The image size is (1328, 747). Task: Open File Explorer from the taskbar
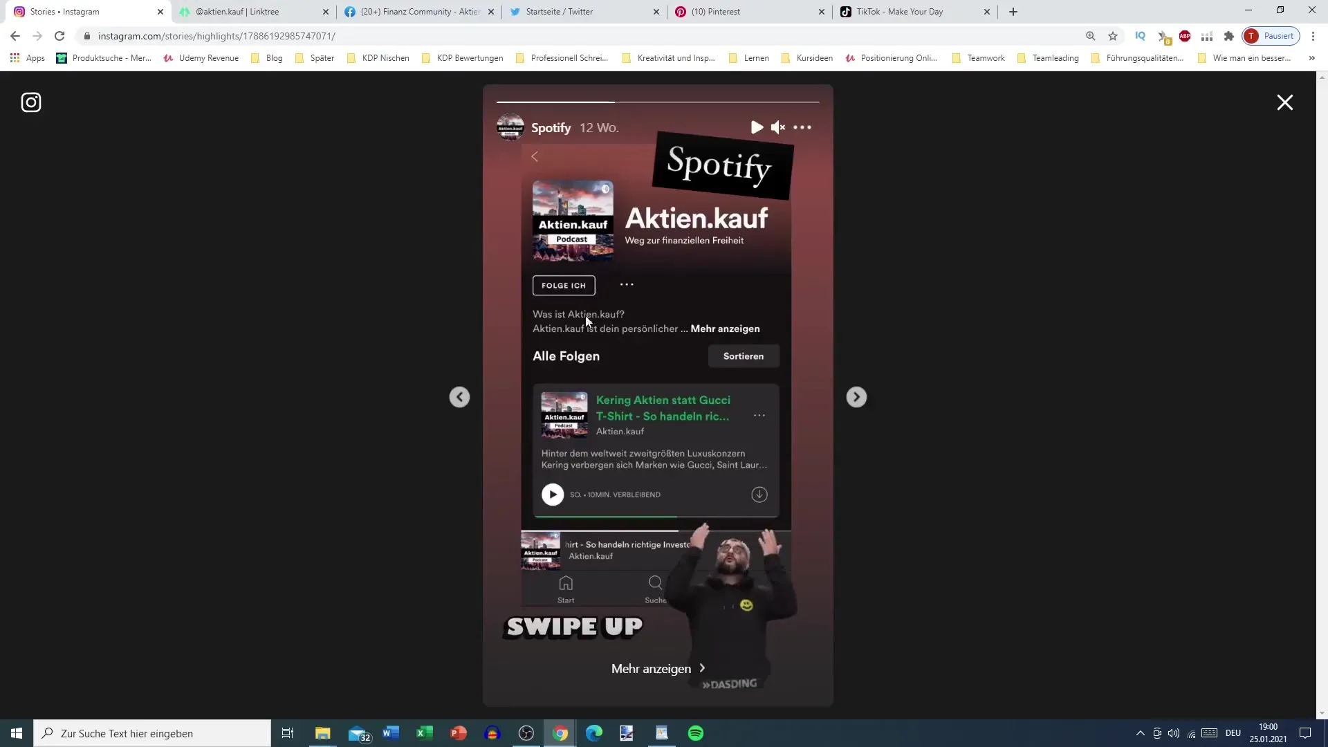323,733
